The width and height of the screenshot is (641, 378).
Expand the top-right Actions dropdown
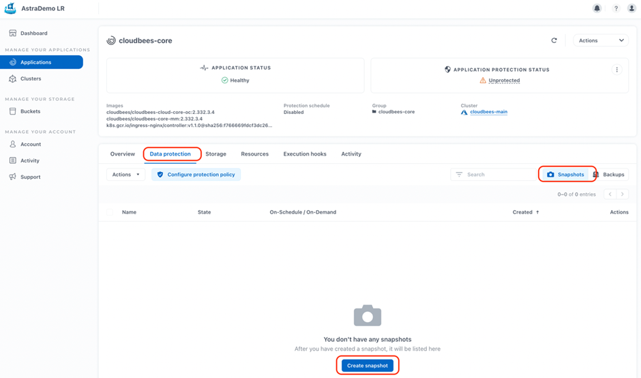coord(601,40)
